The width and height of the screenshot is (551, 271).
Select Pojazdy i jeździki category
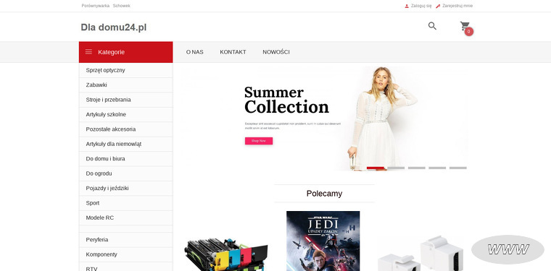click(x=126, y=188)
